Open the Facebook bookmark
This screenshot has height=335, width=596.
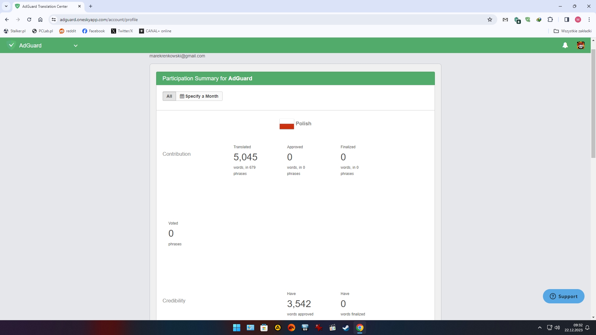pyautogui.click(x=93, y=31)
